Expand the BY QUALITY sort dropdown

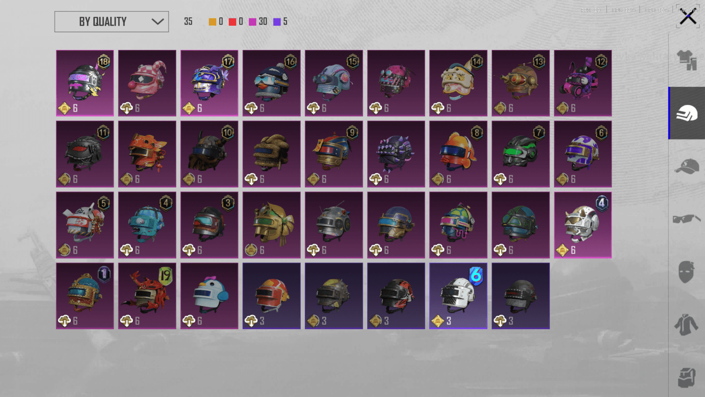point(112,22)
